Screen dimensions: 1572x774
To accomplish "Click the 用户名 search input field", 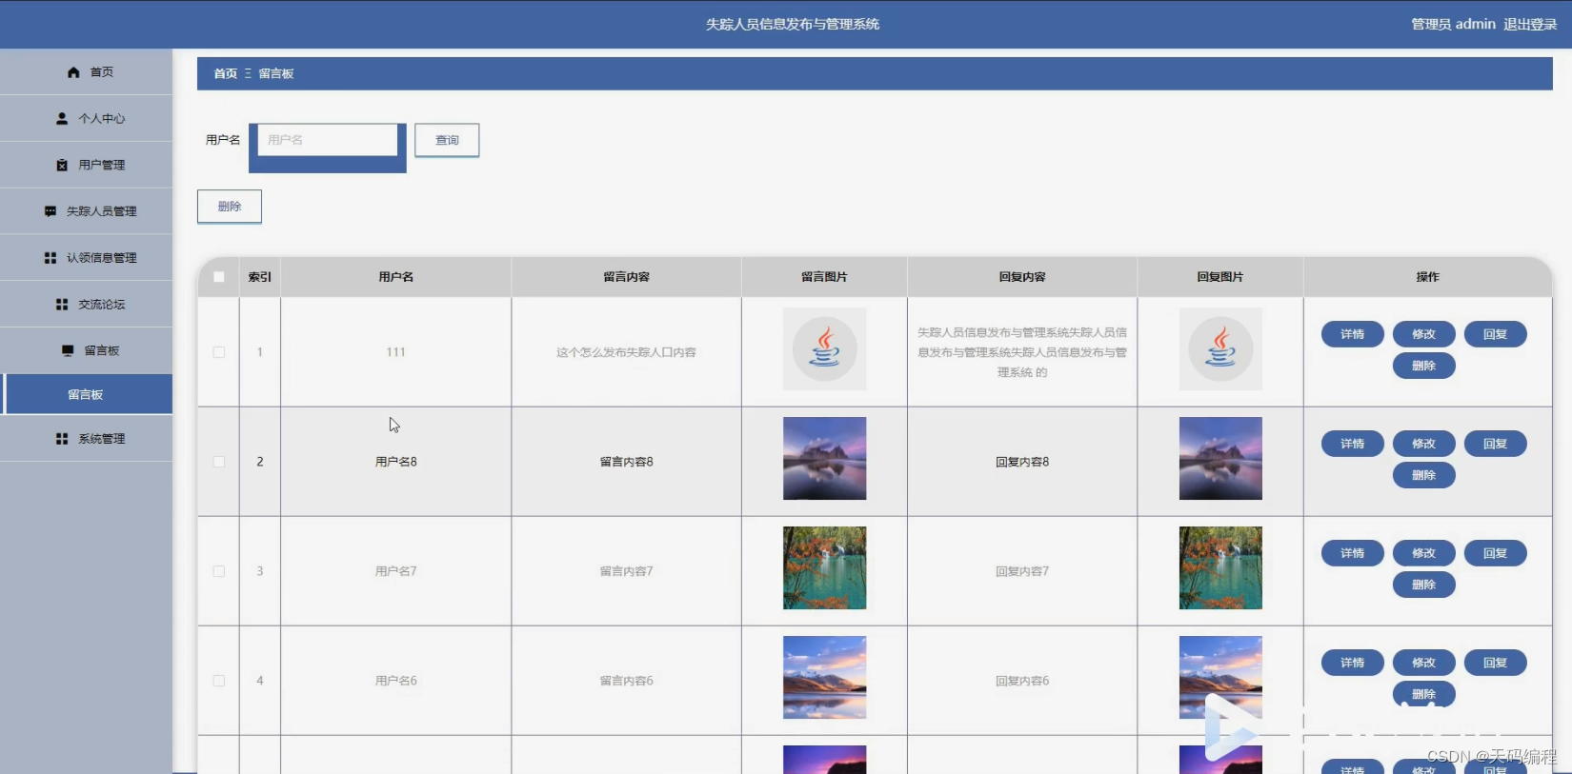I will tap(328, 140).
